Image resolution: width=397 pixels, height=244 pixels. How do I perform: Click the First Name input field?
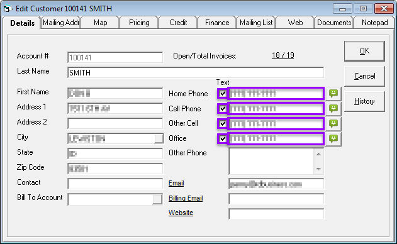(115, 93)
